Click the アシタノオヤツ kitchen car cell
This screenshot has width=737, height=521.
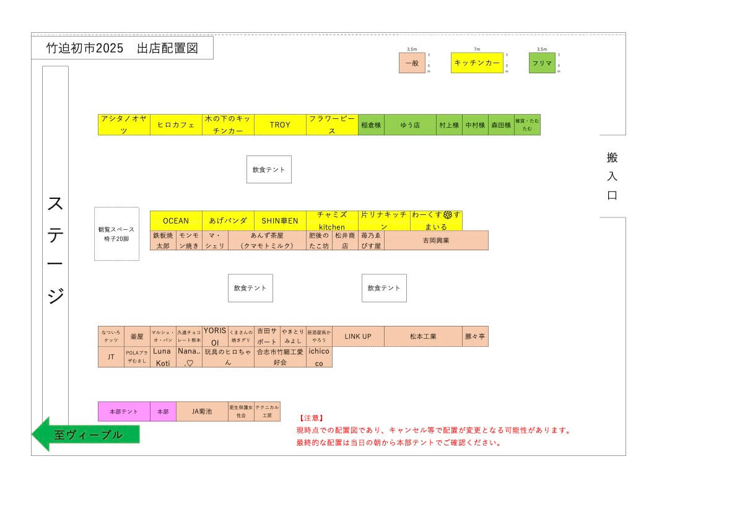(x=124, y=125)
